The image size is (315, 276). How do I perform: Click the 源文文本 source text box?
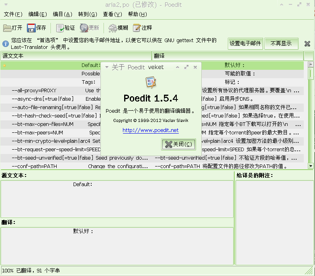coord(117,199)
